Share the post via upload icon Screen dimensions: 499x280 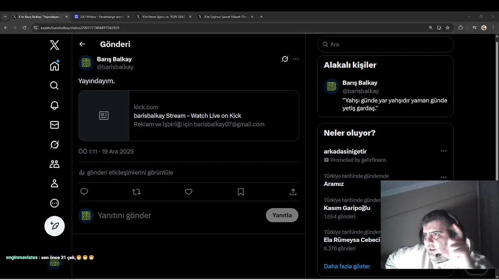[293, 192]
